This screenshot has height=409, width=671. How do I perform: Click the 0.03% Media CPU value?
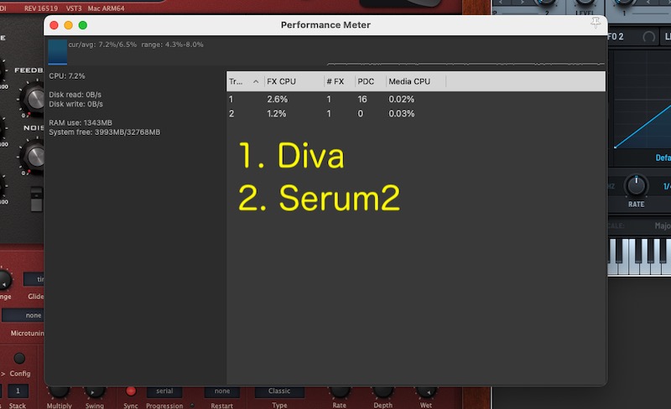click(402, 114)
